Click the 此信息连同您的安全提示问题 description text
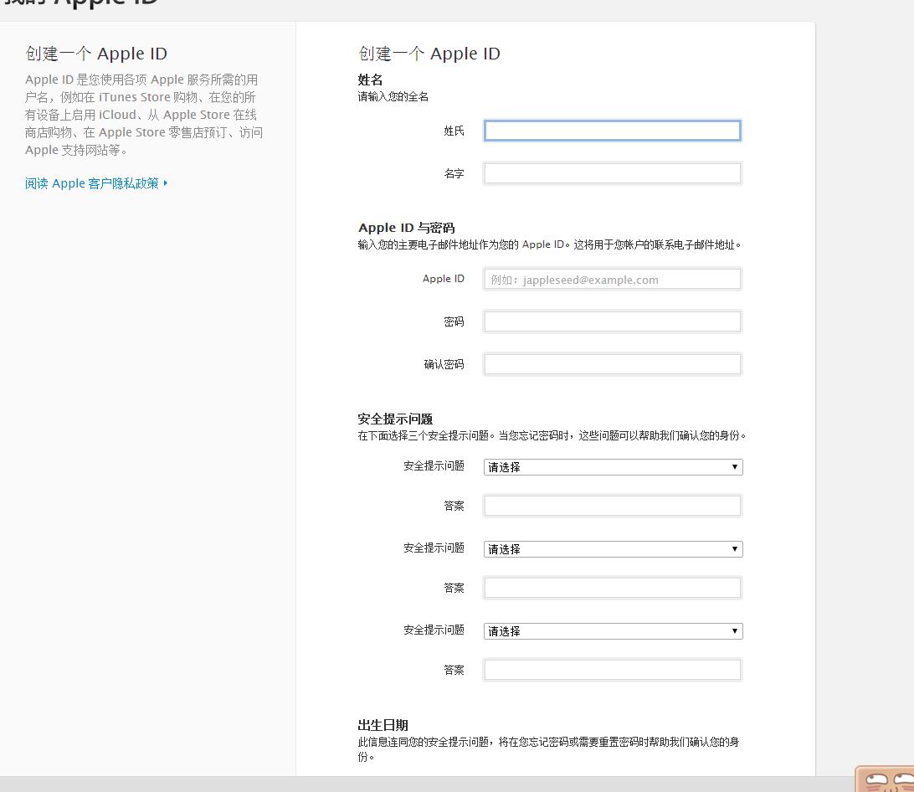 [548, 749]
